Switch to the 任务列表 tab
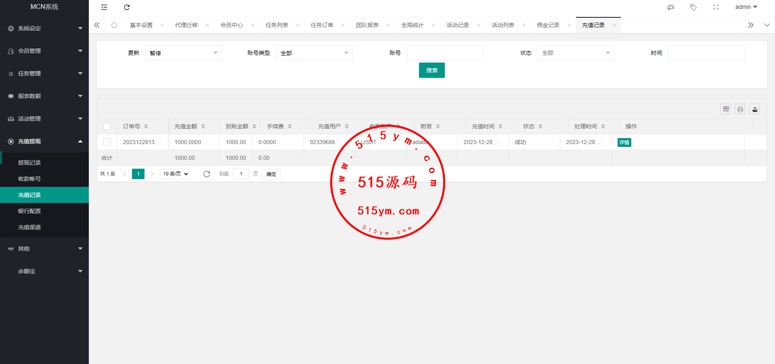775x364 pixels. tap(277, 25)
